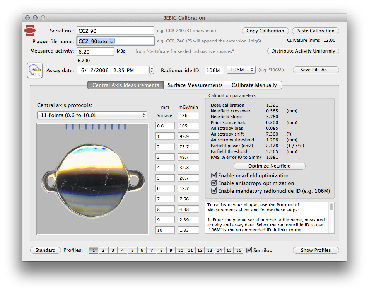Select profile 12 button

point(200,250)
